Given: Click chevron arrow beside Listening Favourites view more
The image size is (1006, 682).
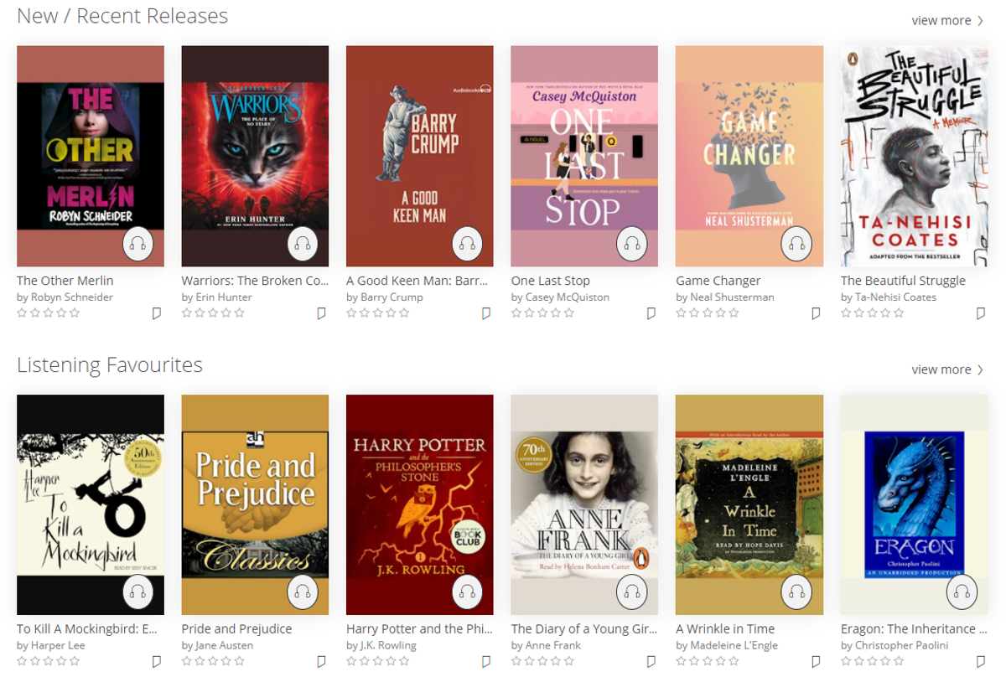Looking at the screenshot, I should coord(980,369).
